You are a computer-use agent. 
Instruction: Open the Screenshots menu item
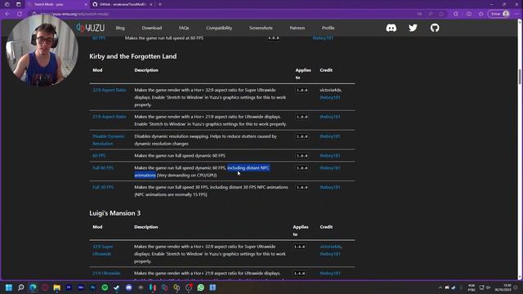point(261,28)
